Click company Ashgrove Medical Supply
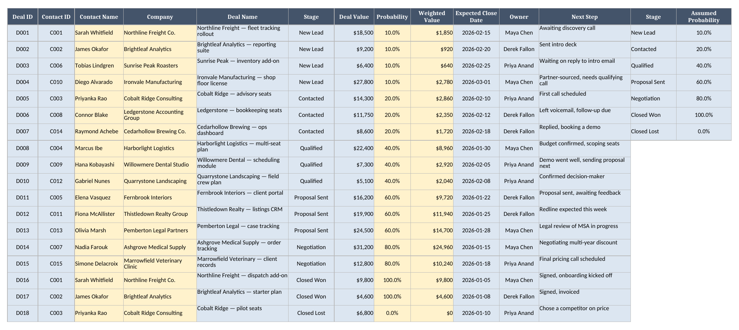This screenshot has height=330, width=739. point(160,247)
